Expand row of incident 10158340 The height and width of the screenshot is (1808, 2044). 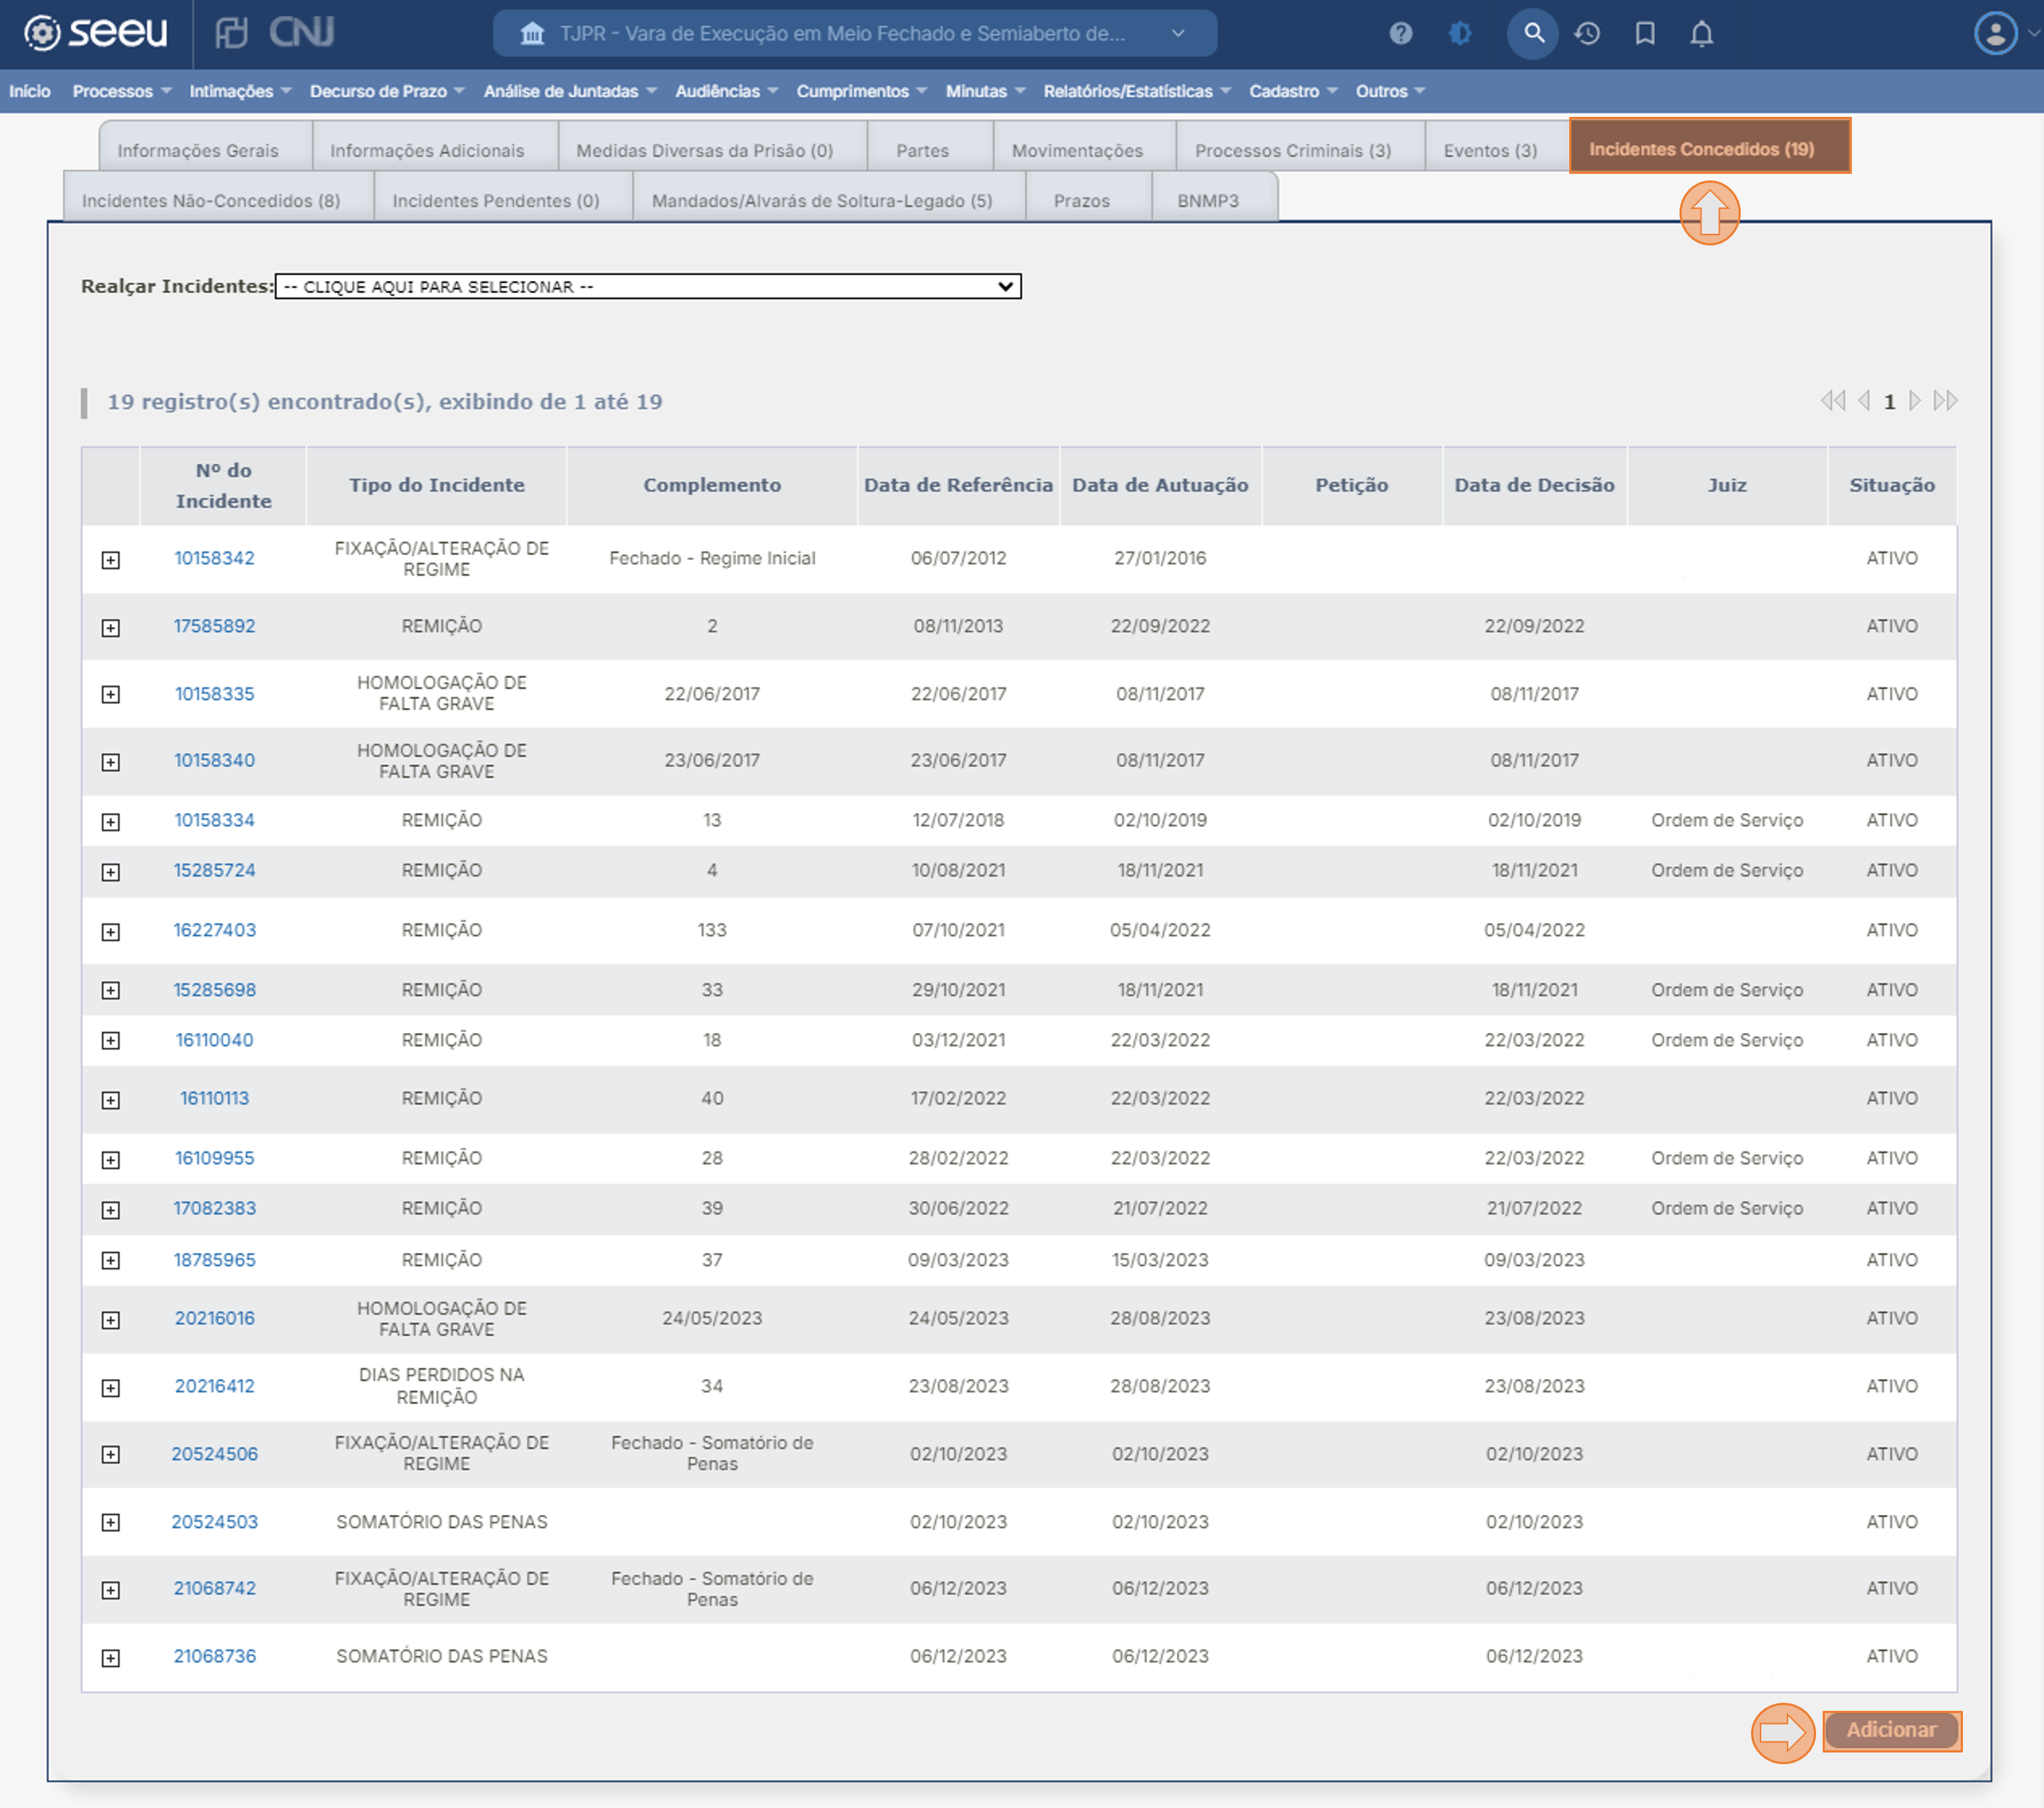pyautogui.click(x=111, y=762)
